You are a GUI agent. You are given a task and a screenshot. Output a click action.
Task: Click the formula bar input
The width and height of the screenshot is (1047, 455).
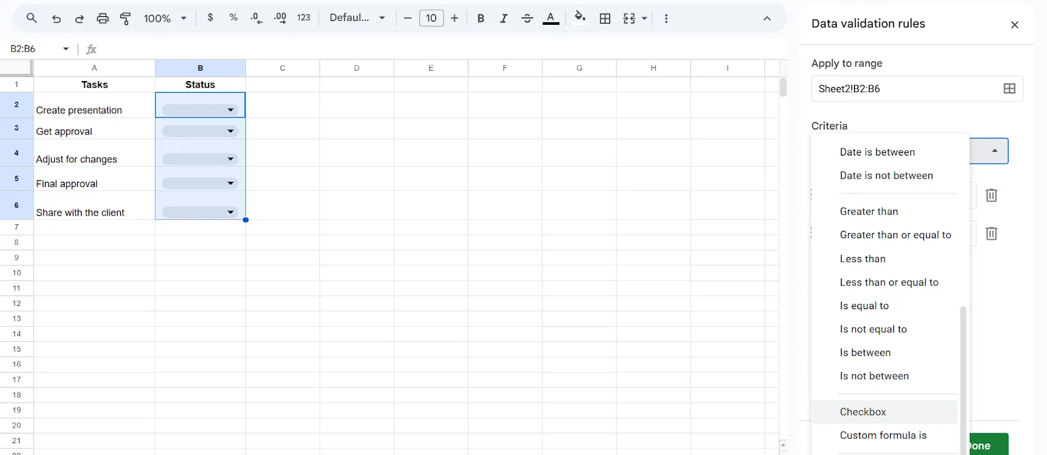tap(442, 49)
